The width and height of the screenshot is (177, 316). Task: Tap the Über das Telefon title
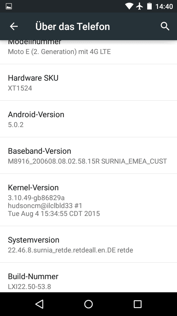click(x=73, y=26)
